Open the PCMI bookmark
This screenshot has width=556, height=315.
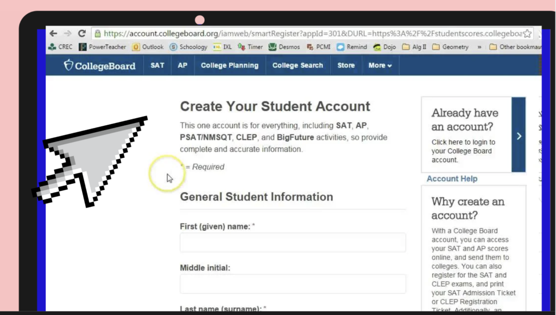318,47
